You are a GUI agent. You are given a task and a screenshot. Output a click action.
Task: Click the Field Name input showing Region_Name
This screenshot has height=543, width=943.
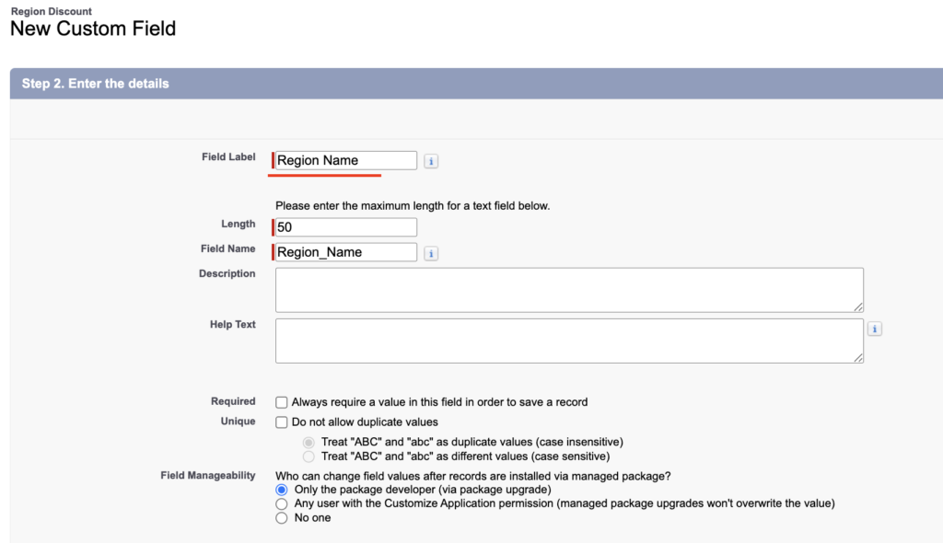(344, 251)
